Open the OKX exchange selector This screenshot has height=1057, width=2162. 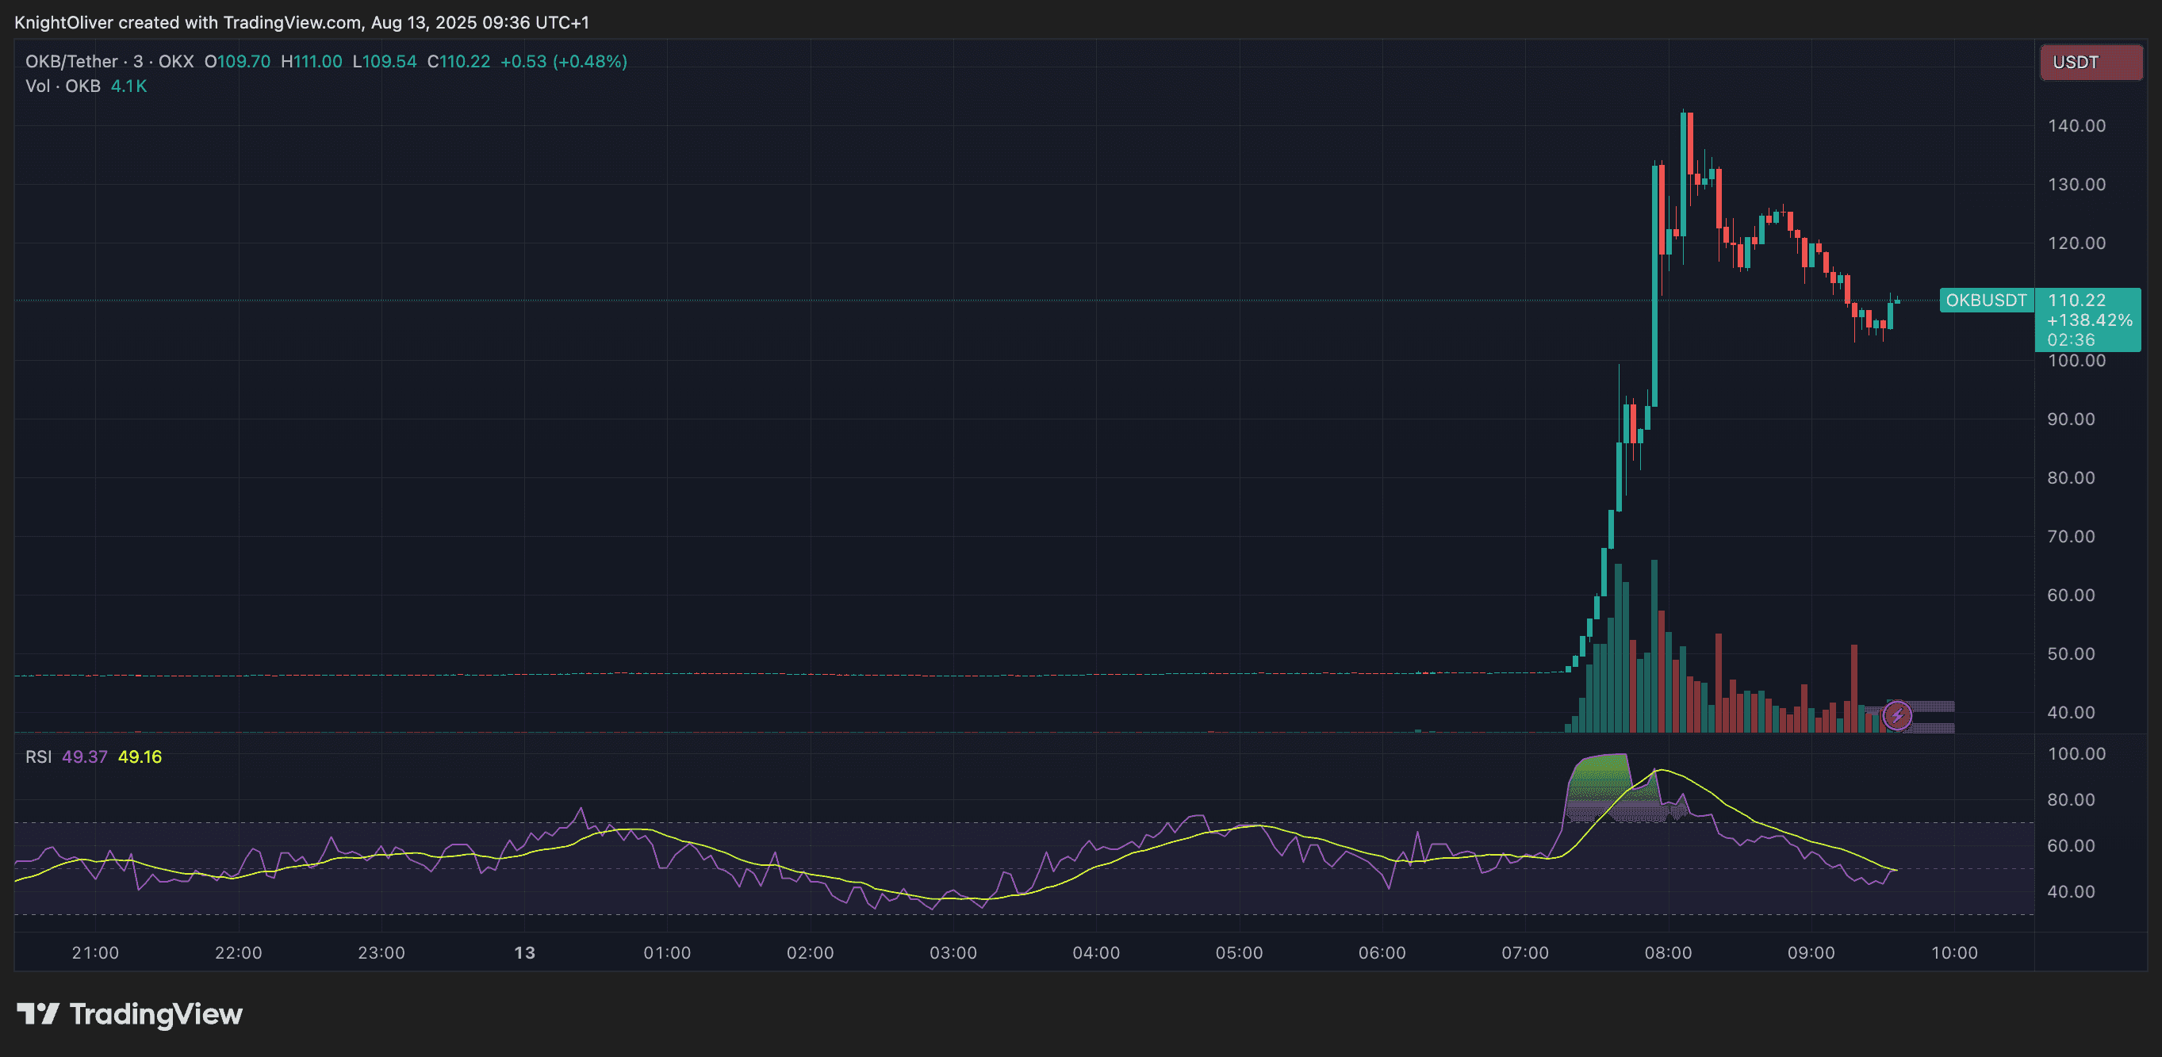174,60
